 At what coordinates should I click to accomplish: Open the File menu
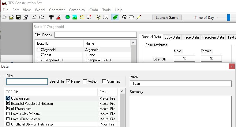[x=6, y=10]
